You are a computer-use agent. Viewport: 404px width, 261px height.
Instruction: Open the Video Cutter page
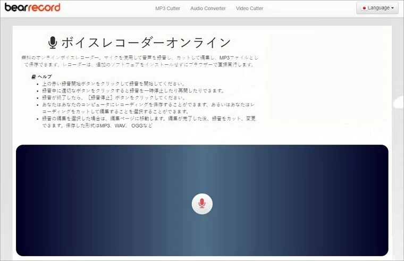click(249, 9)
